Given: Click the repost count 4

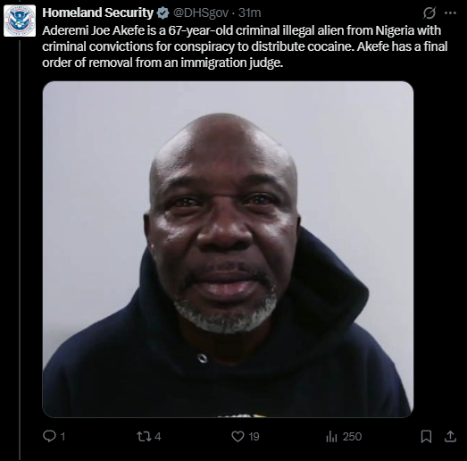Looking at the screenshot, I should click(x=158, y=437).
